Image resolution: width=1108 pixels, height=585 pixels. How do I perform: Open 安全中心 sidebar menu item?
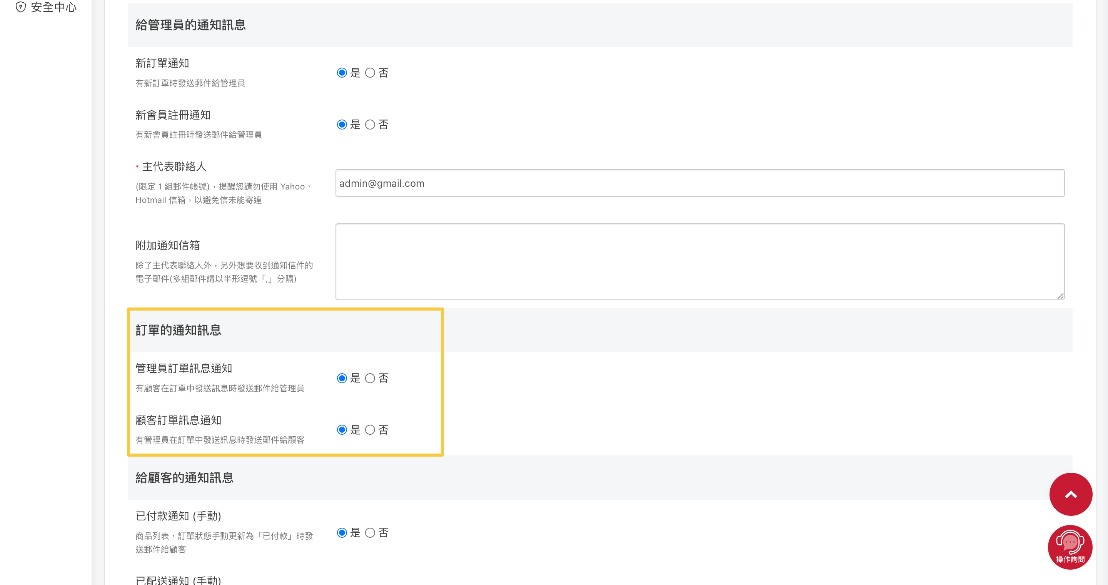[53, 7]
